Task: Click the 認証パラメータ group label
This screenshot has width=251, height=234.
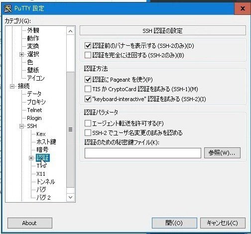Action: 101,113
